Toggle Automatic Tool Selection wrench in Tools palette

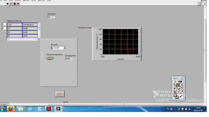point(175,82)
